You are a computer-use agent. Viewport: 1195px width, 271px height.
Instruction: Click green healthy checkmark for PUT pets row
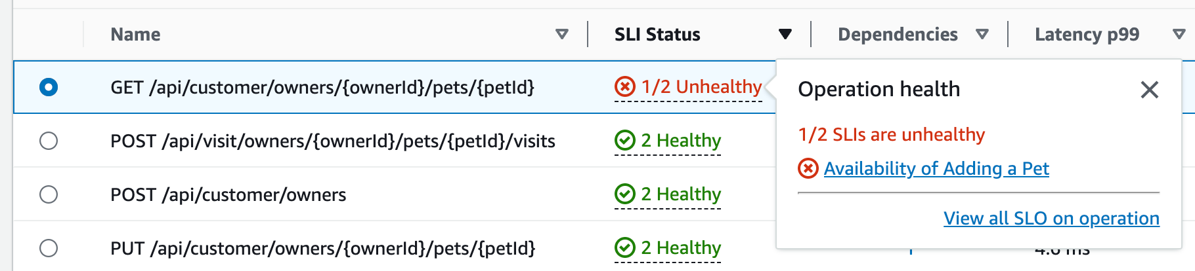coord(624,247)
